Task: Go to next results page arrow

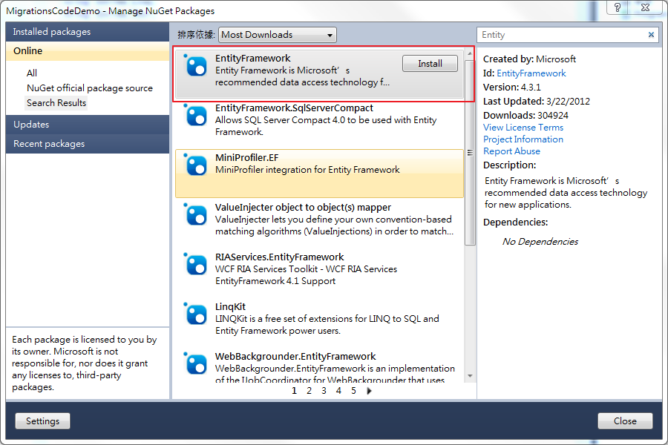Action: tap(370, 391)
